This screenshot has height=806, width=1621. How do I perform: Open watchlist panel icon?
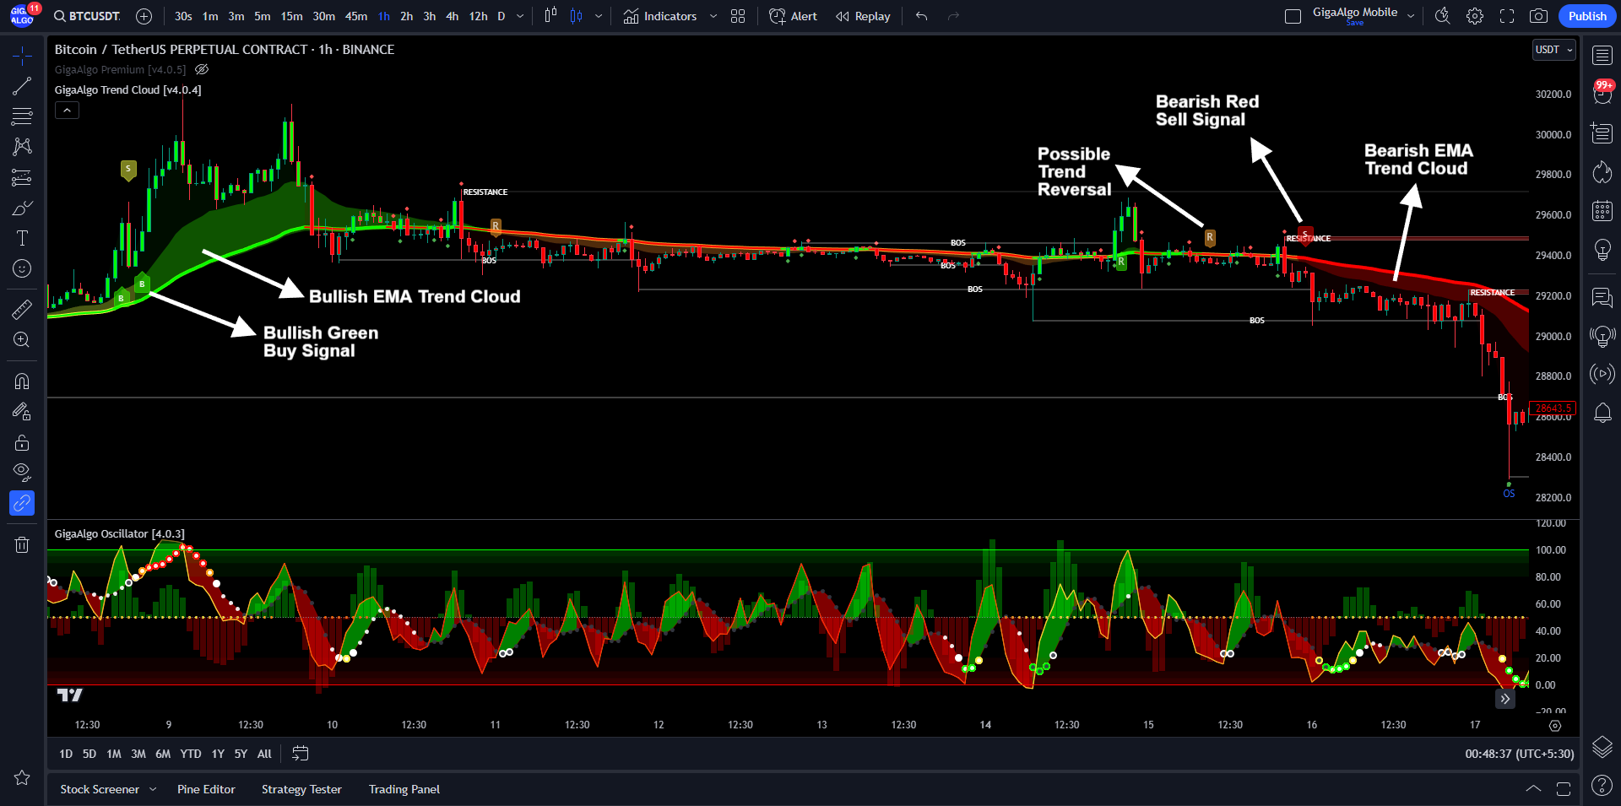tap(1602, 56)
